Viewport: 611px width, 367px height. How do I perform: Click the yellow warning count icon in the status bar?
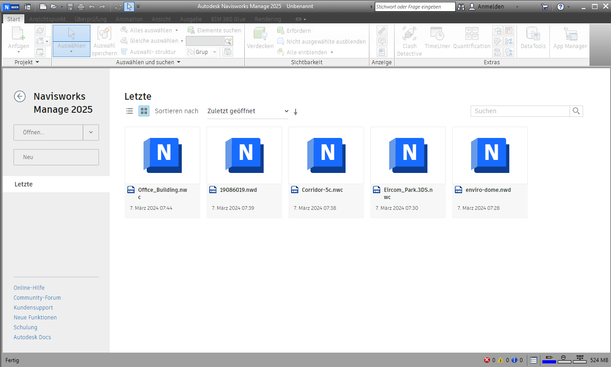[x=500, y=360]
